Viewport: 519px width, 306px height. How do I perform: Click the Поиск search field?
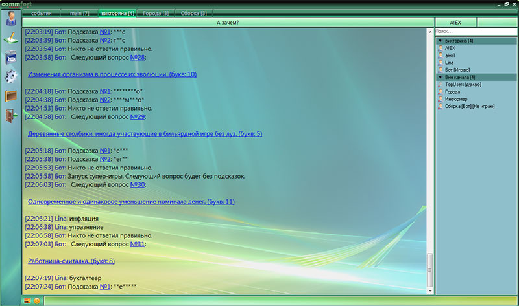pos(476,31)
